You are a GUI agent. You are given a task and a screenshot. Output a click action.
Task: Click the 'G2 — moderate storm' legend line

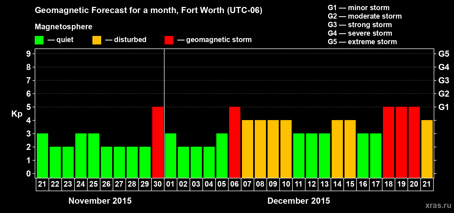coord(365,16)
